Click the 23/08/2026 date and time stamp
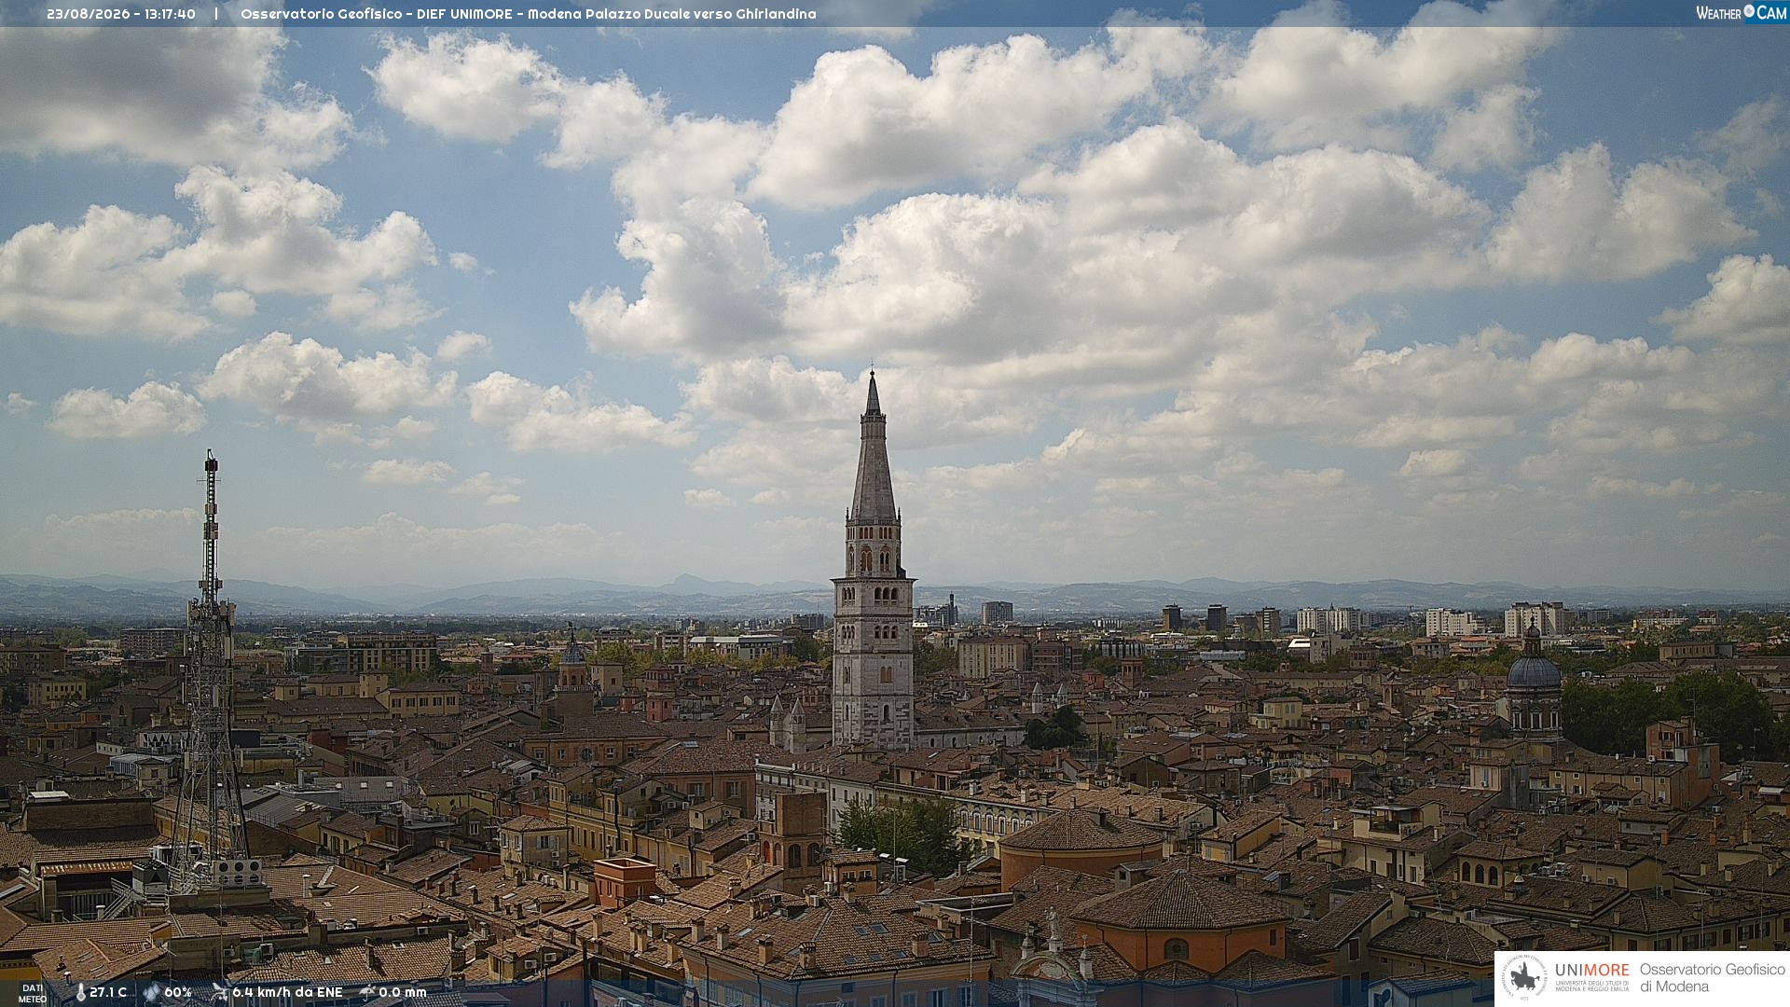 pyautogui.click(x=121, y=14)
